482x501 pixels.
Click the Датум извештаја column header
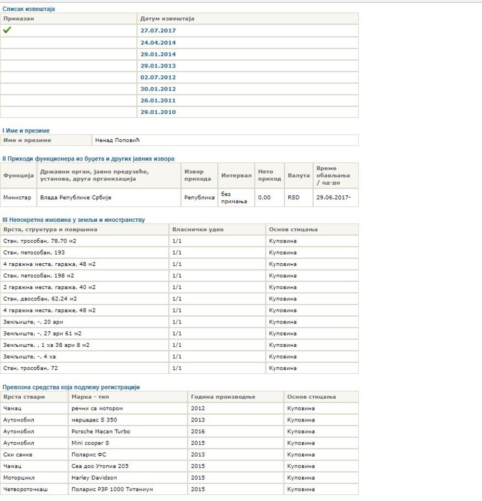coord(167,18)
